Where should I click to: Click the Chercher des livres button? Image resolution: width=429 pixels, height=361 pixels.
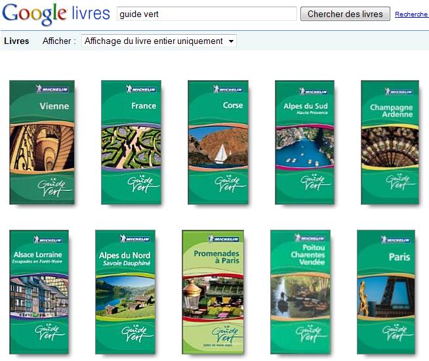click(345, 14)
